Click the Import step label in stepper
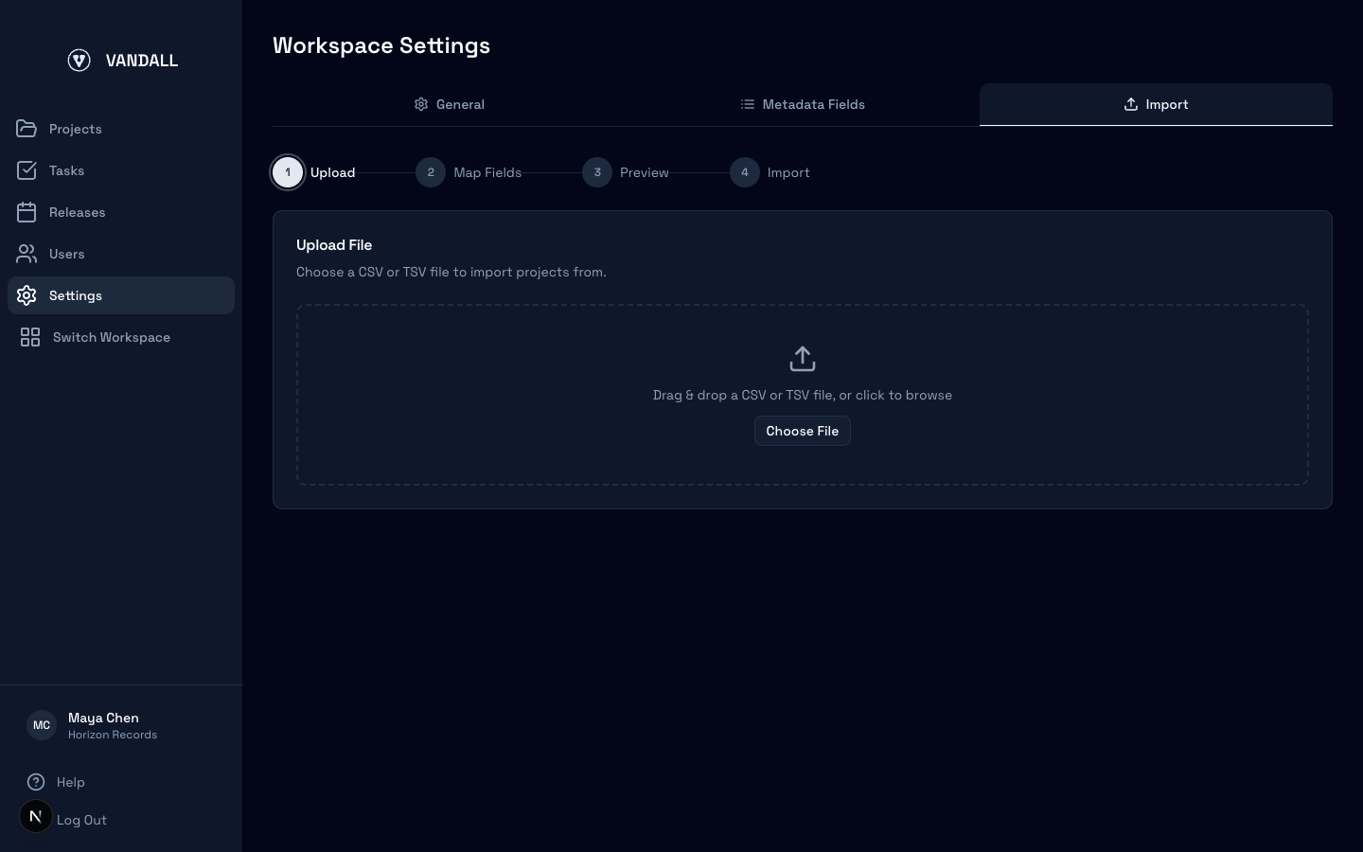Image resolution: width=1363 pixels, height=852 pixels. coord(788,172)
